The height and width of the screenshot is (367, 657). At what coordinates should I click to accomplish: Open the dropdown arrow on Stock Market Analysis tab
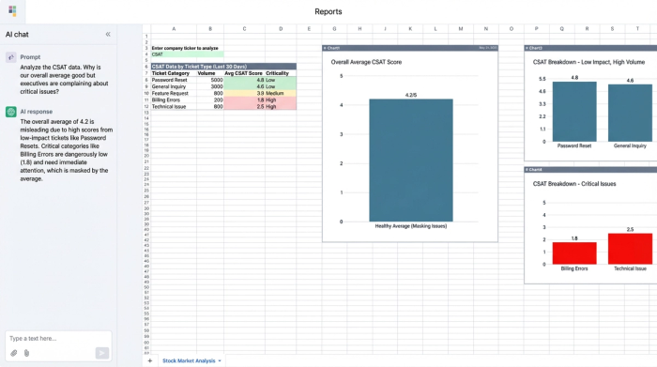pos(220,360)
